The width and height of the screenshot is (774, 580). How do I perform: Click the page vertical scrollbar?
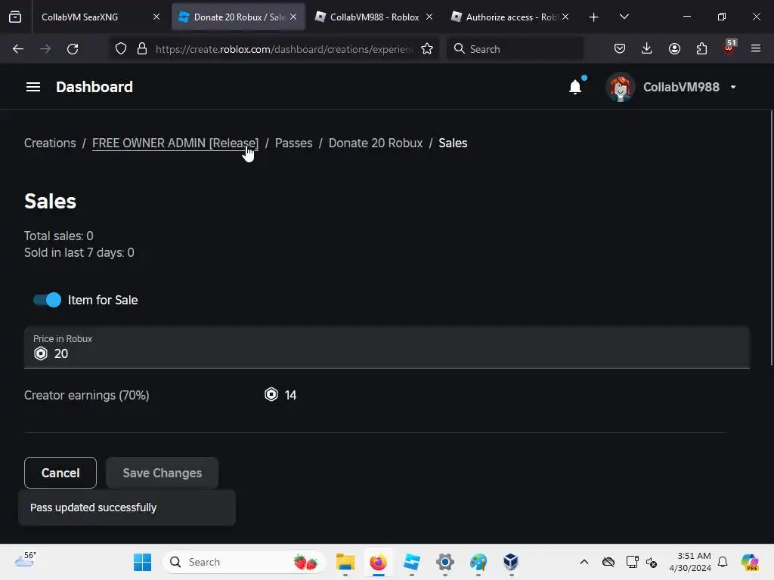(771, 238)
